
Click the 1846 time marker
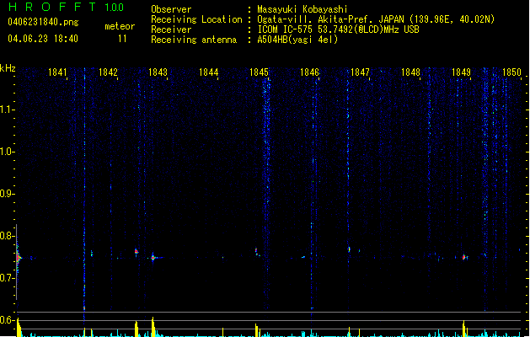point(309,72)
